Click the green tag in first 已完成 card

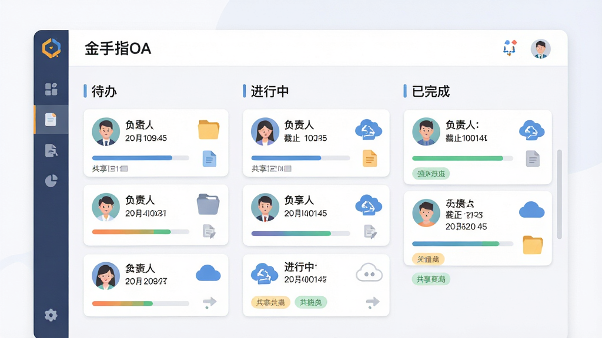pyautogui.click(x=431, y=174)
